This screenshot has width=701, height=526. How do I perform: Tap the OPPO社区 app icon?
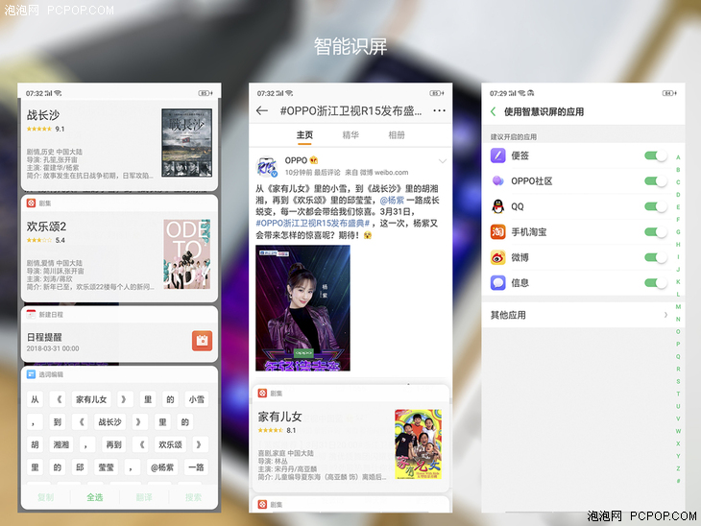(x=498, y=181)
